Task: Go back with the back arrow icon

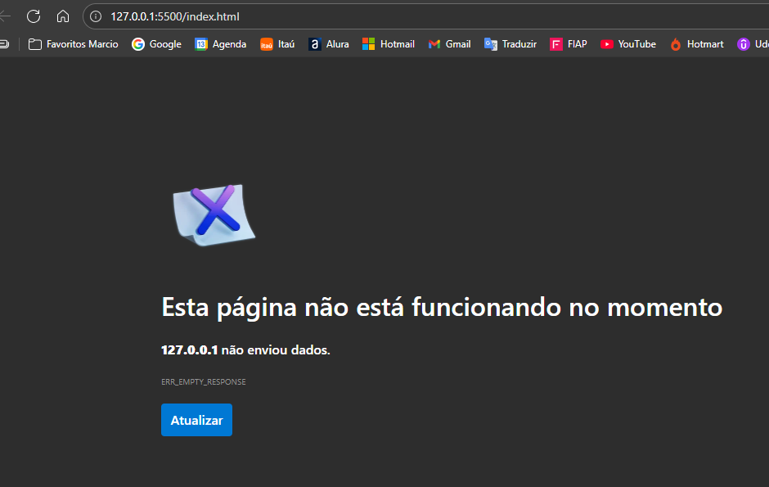Action: pyautogui.click(x=5, y=16)
